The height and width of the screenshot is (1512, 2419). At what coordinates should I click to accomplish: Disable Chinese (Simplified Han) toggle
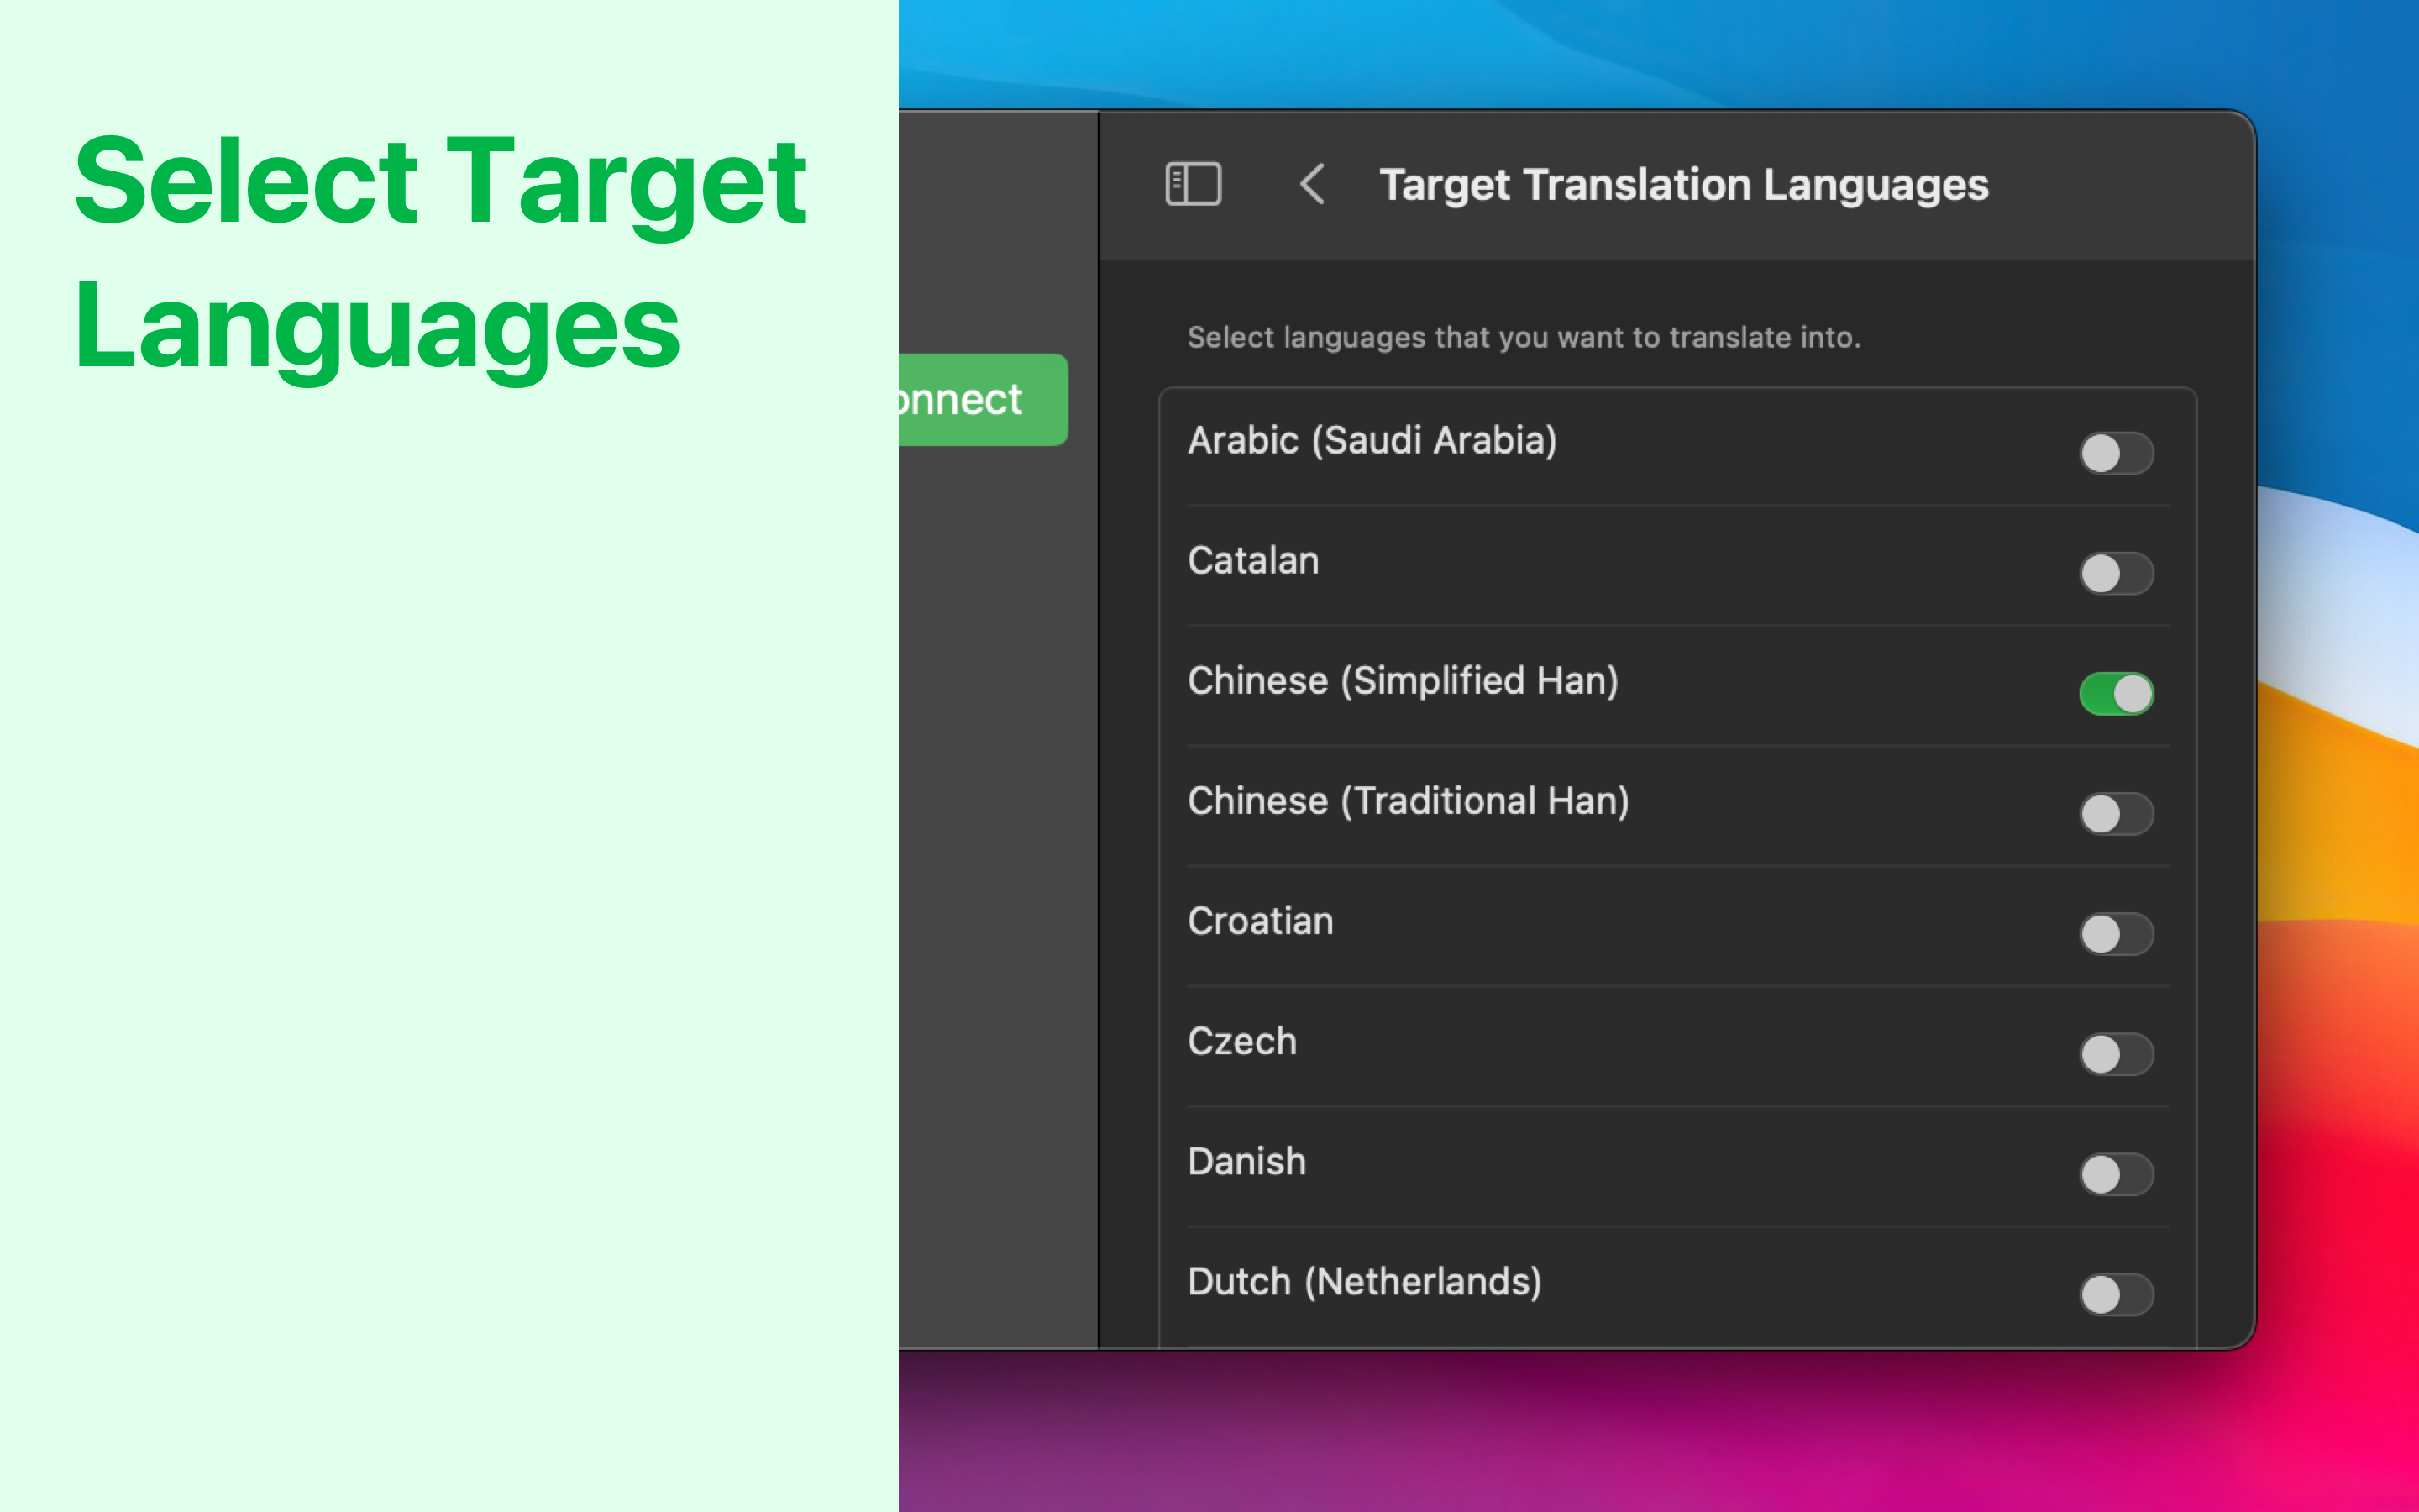(x=2116, y=693)
